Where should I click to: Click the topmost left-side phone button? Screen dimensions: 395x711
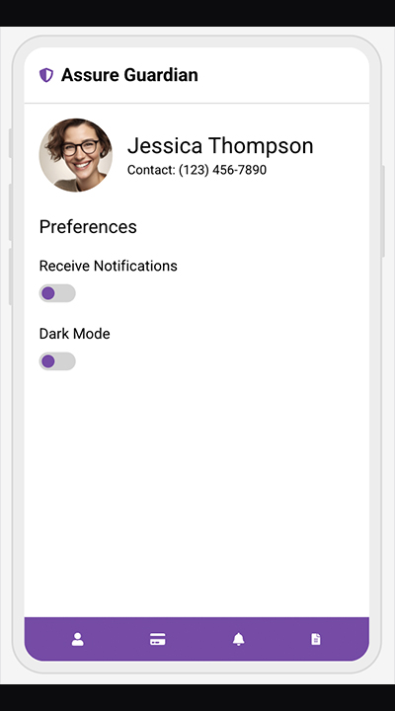point(11,143)
